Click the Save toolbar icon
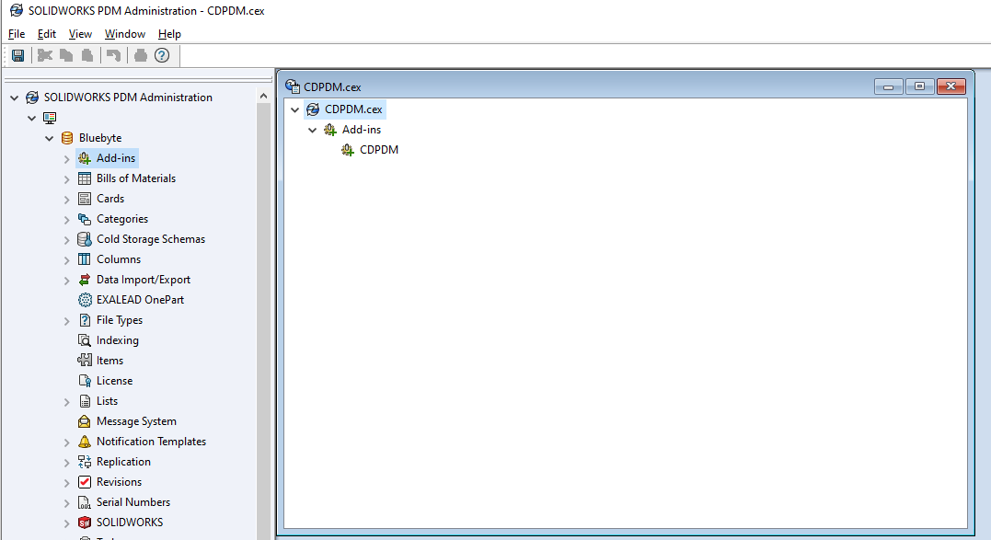This screenshot has width=991, height=540. 17,55
